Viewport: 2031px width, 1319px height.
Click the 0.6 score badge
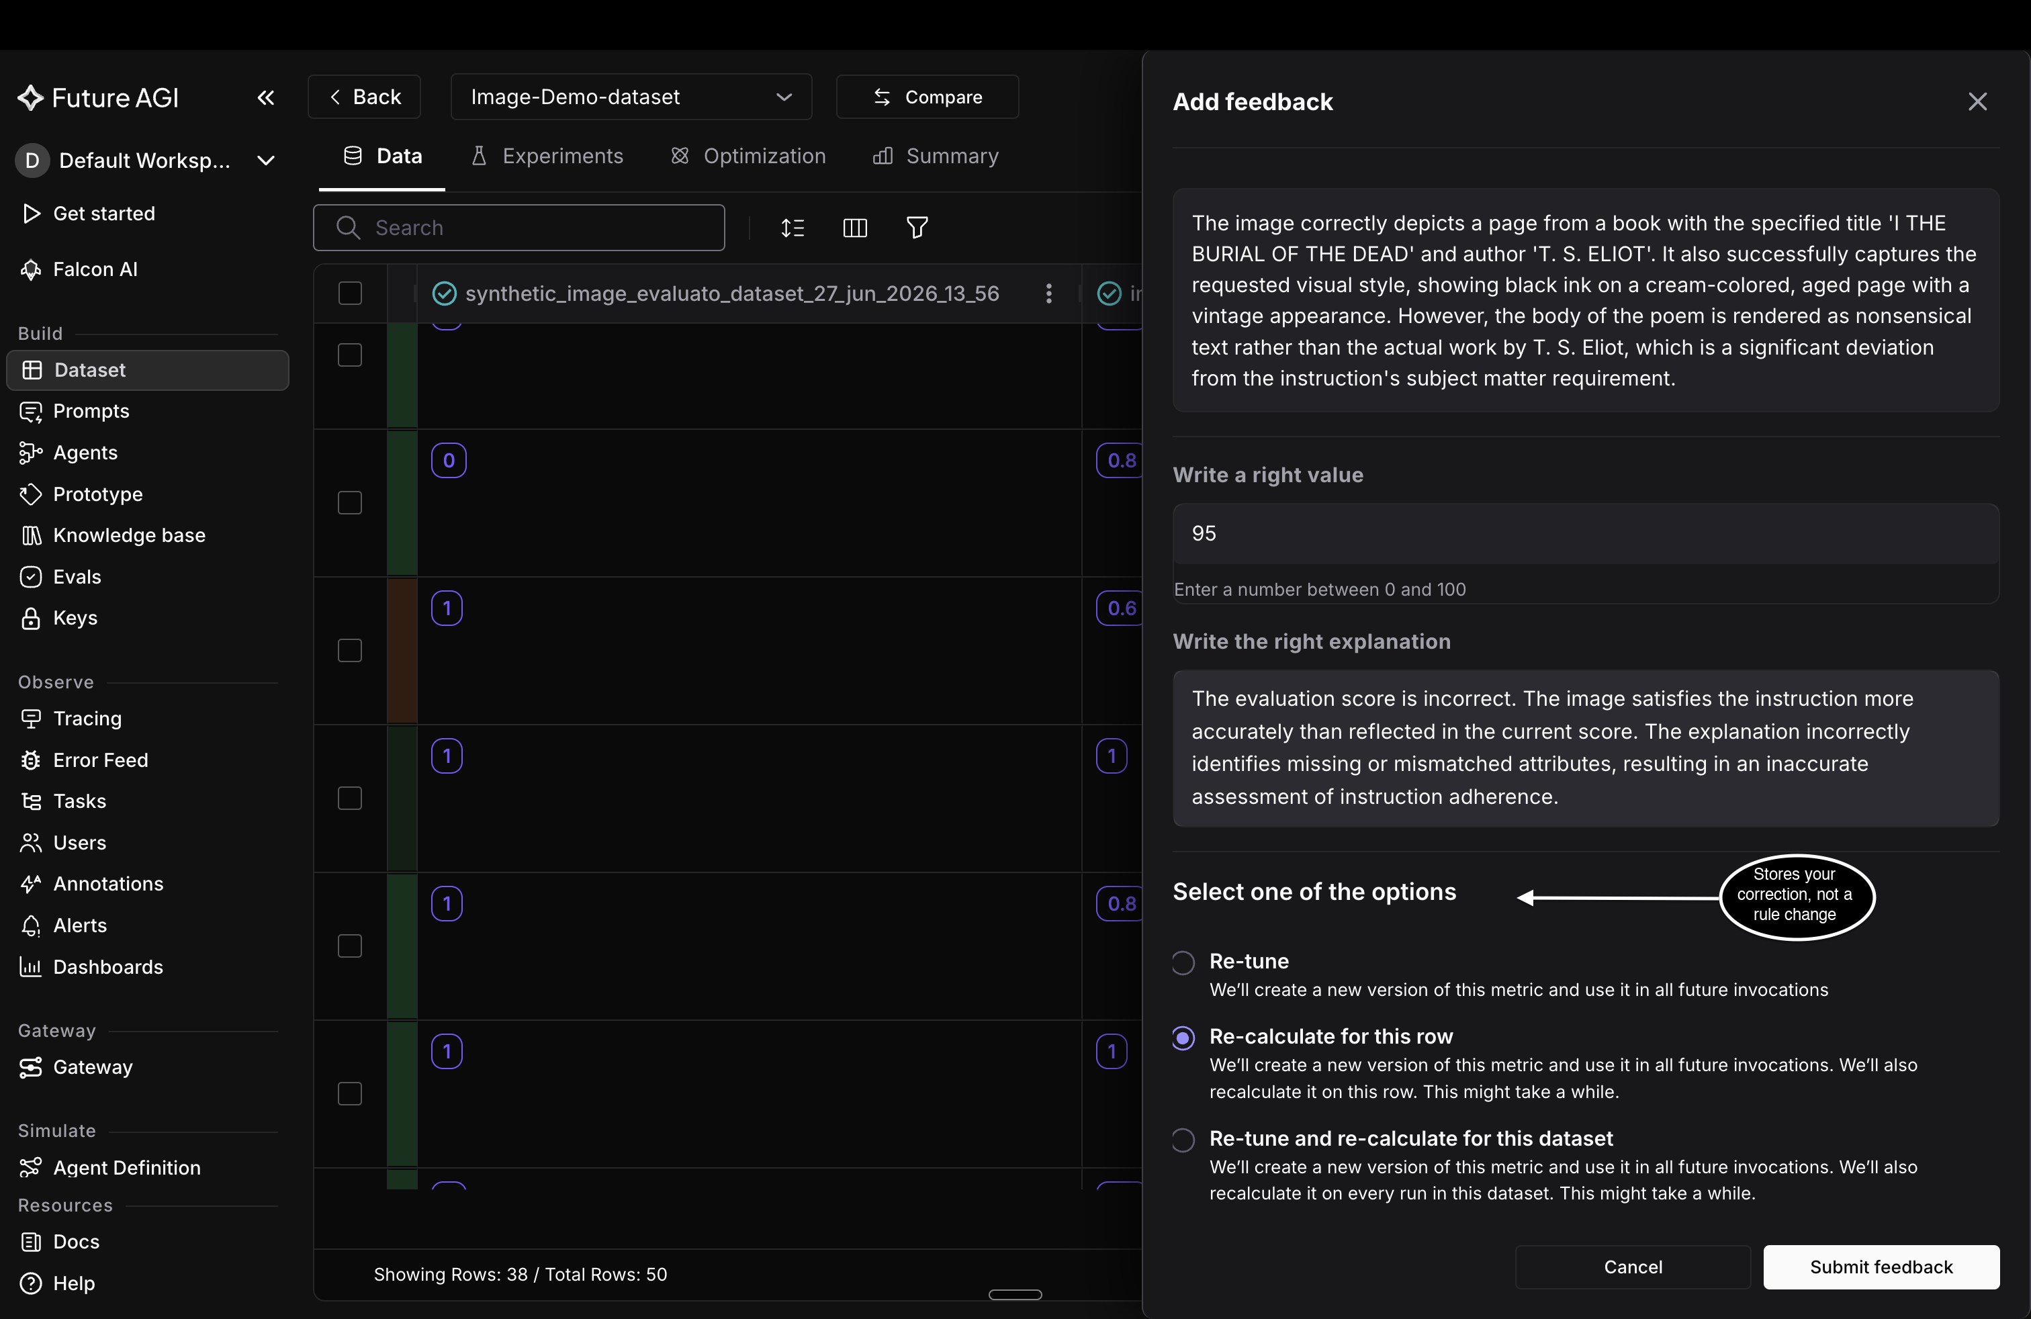[x=1120, y=608]
